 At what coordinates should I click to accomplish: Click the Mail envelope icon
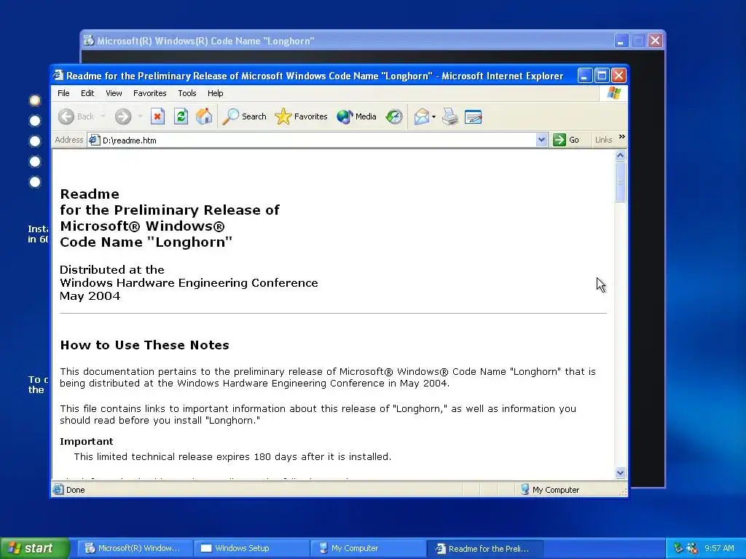[x=422, y=116]
